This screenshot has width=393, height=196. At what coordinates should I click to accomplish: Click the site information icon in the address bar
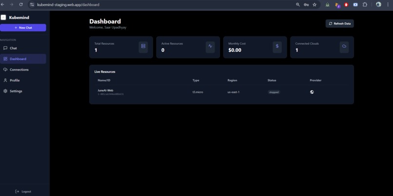pos(32,4)
